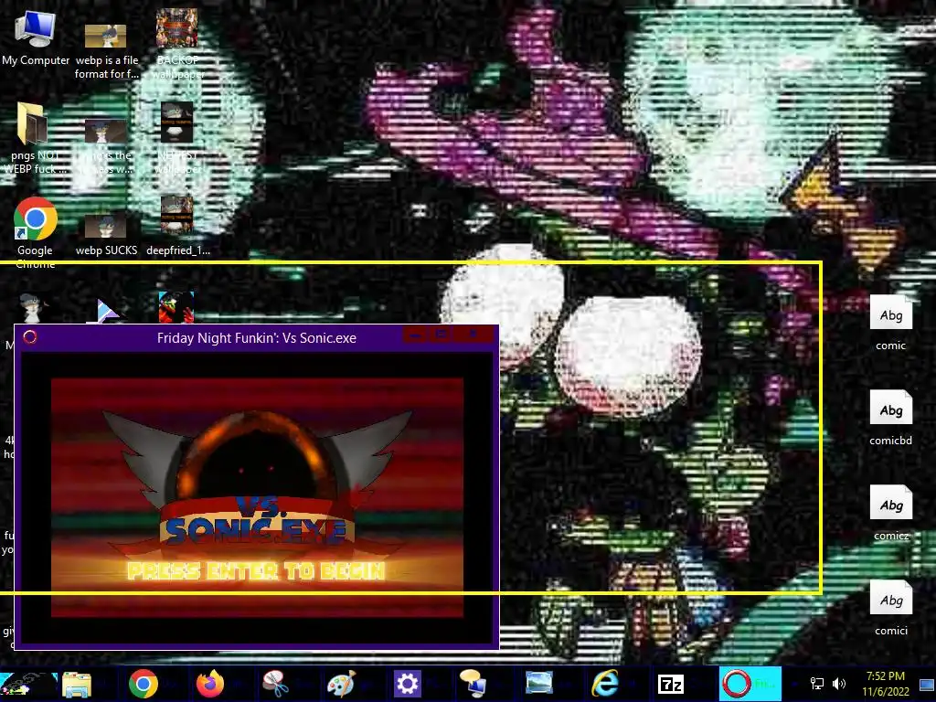Maximize the Vs Sonic.exe game window

click(x=441, y=335)
